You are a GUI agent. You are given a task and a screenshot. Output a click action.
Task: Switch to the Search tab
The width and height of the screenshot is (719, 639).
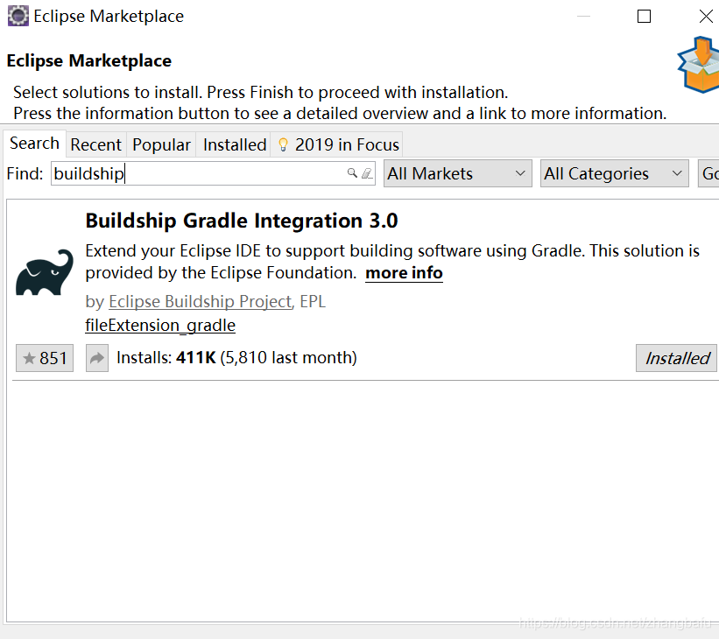34,144
